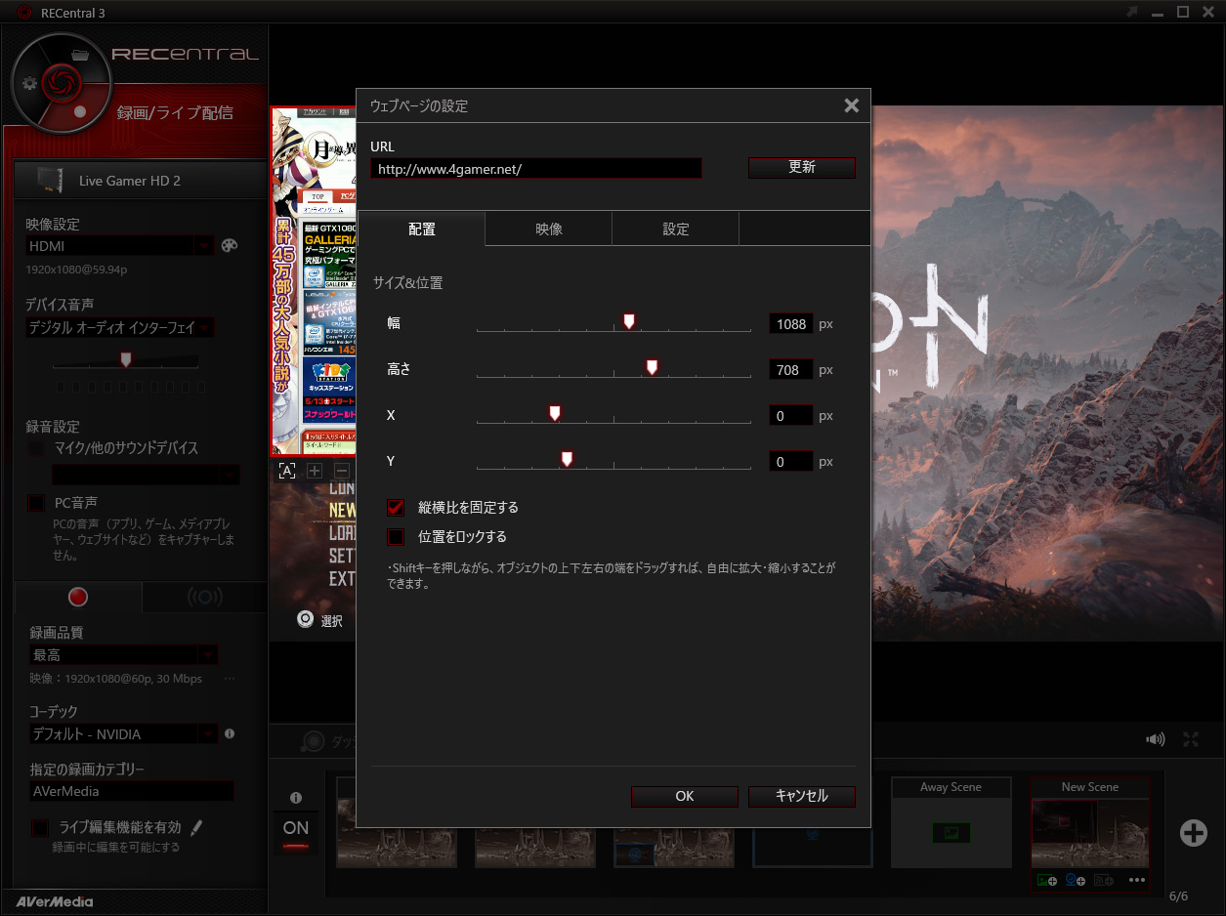Edit live editing function with pencil icon

click(196, 828)
